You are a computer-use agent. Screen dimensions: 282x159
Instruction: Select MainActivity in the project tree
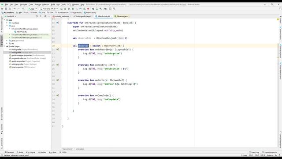[x=22, y=32]
